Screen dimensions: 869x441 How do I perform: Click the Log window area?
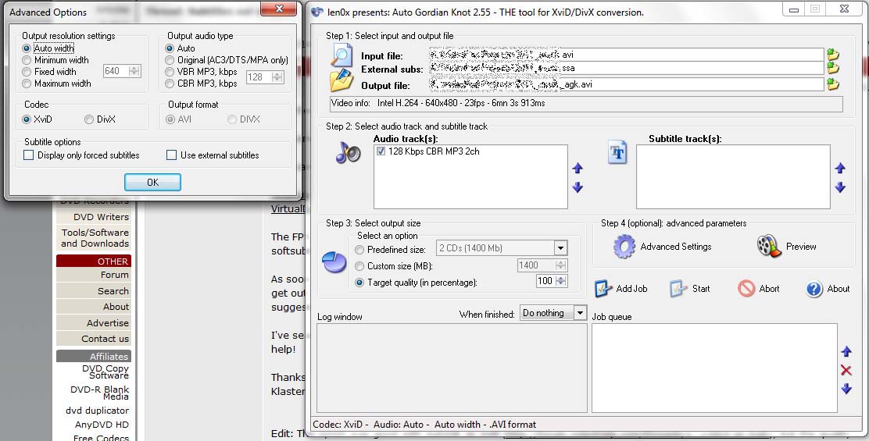[x=452, y=368]
